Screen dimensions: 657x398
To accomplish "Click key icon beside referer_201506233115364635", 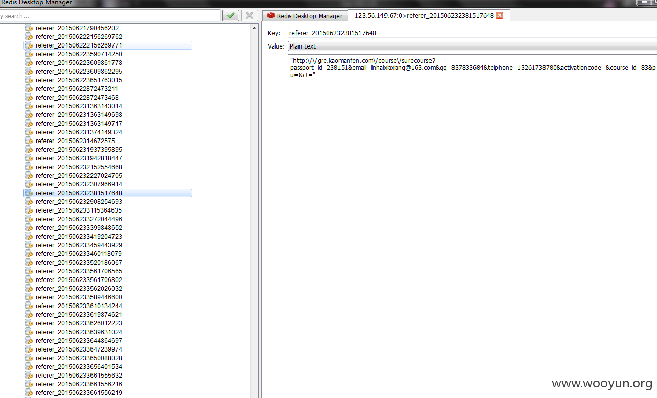I will (x=29, y=210).
